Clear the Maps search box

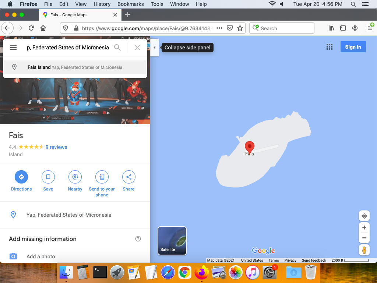pos(137,48)
